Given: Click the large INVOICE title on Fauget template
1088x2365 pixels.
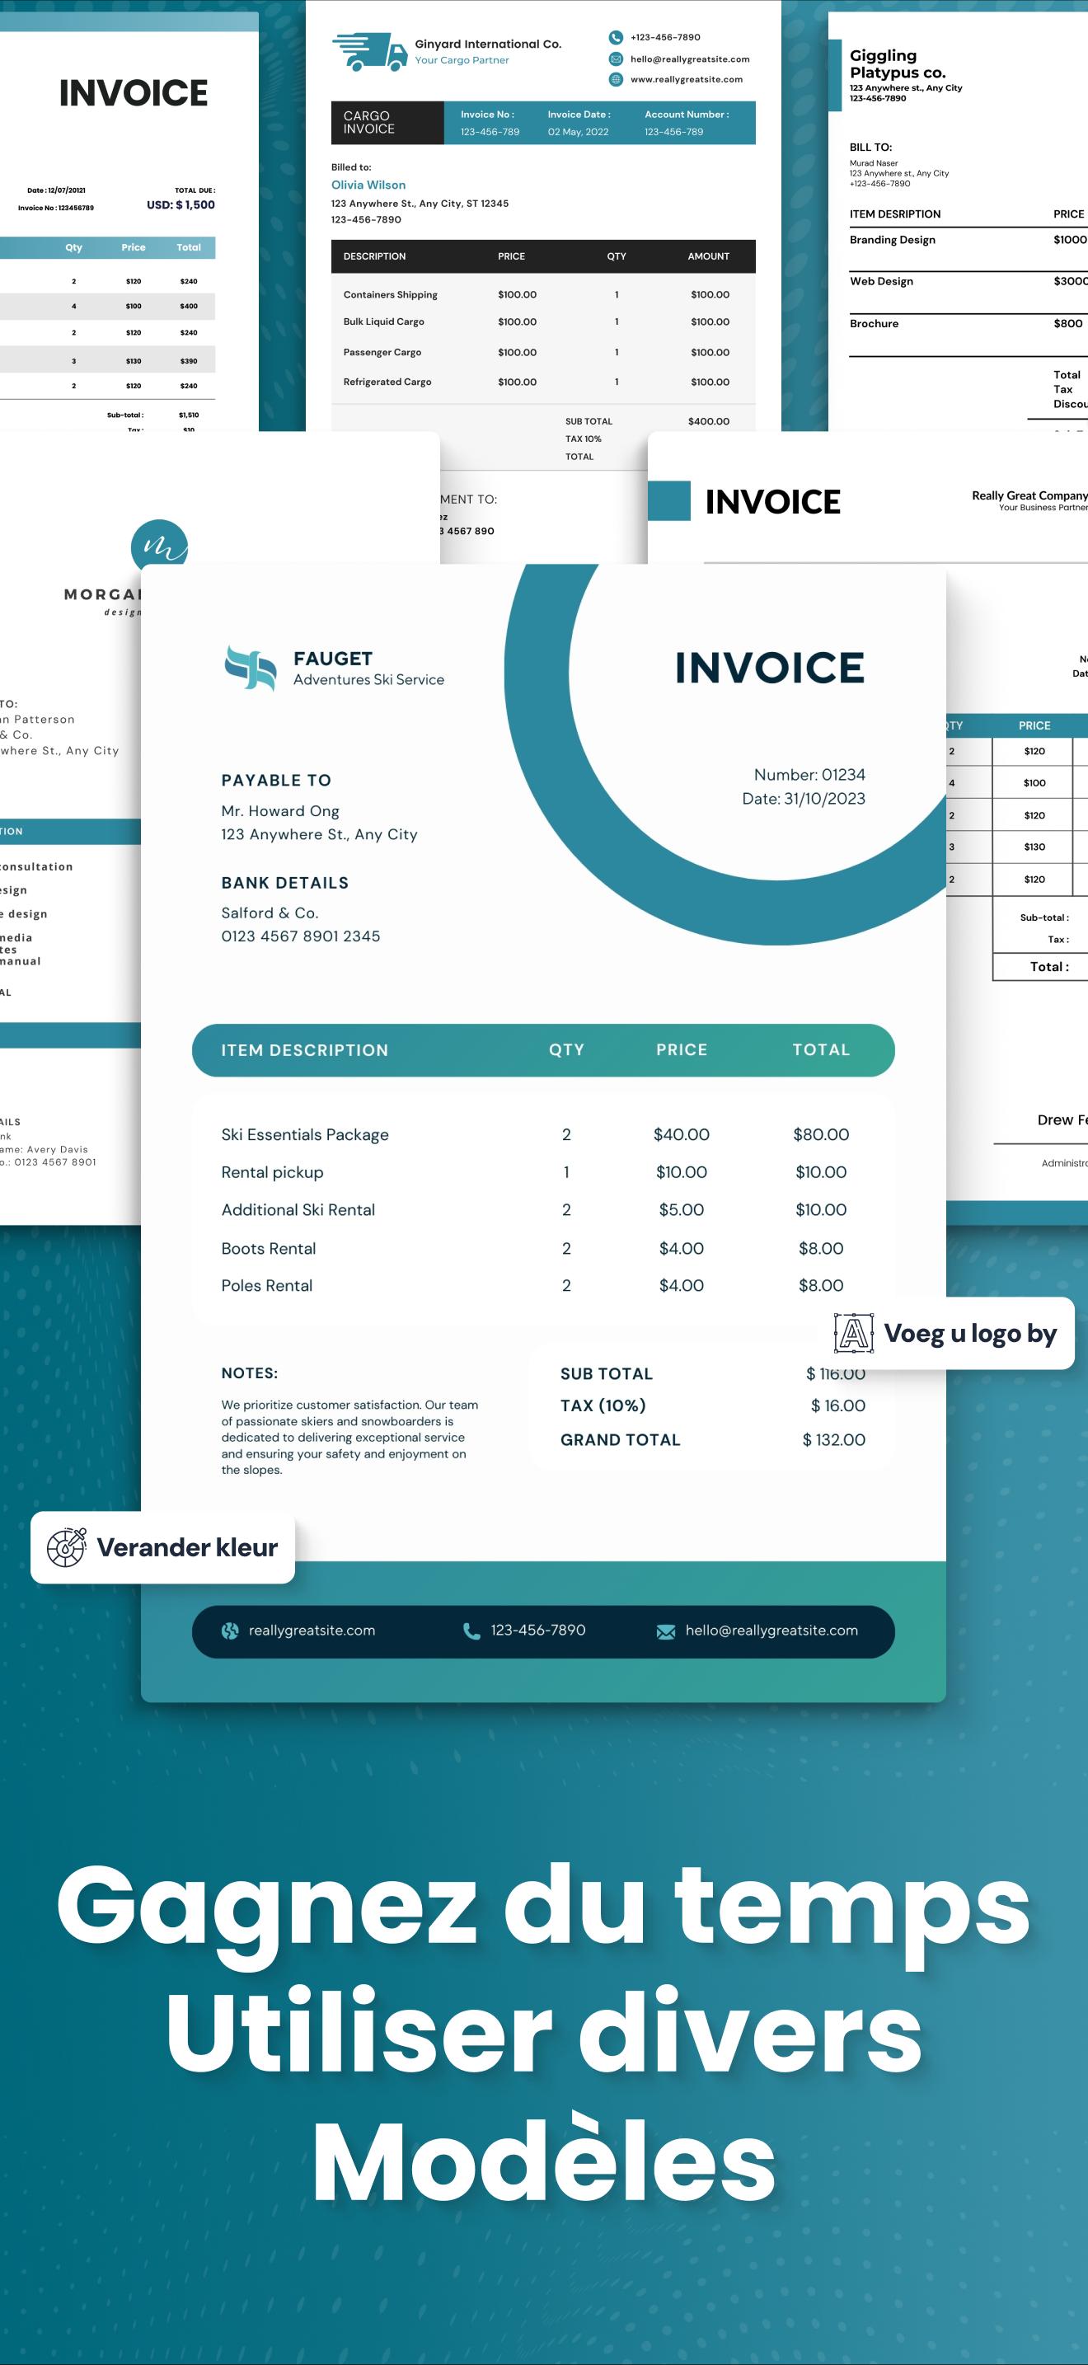Looking at the screenshot, I should coord(769,668).
